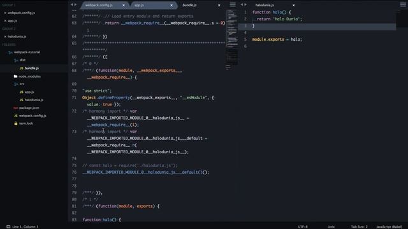Open tab list menu for right pane
The height and width of the screenshot is (229, 408).
[x=403, y=4]
